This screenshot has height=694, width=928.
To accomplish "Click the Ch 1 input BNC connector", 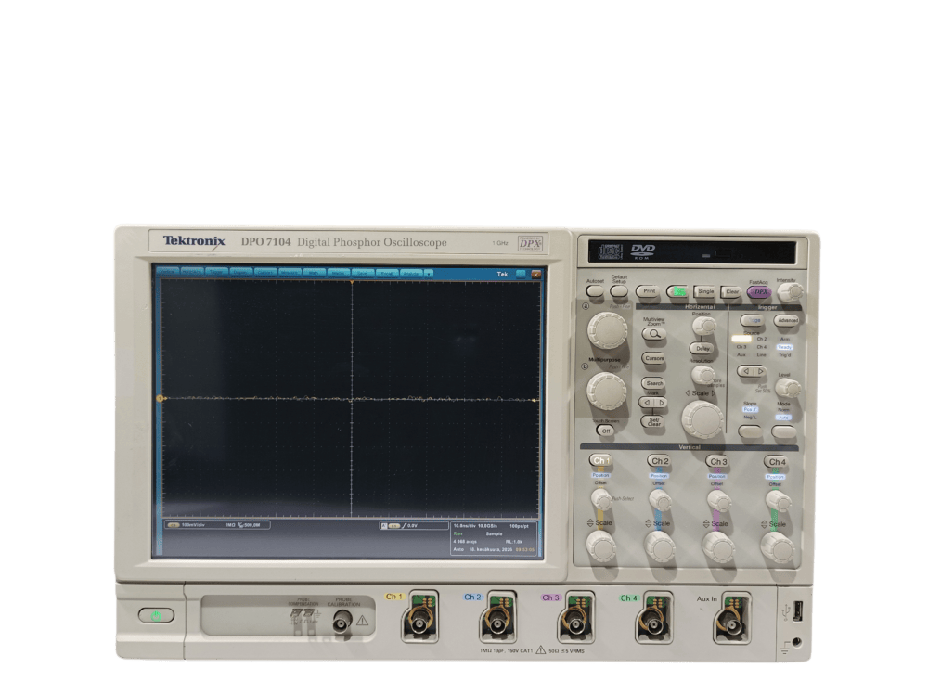I will point(419,622).
